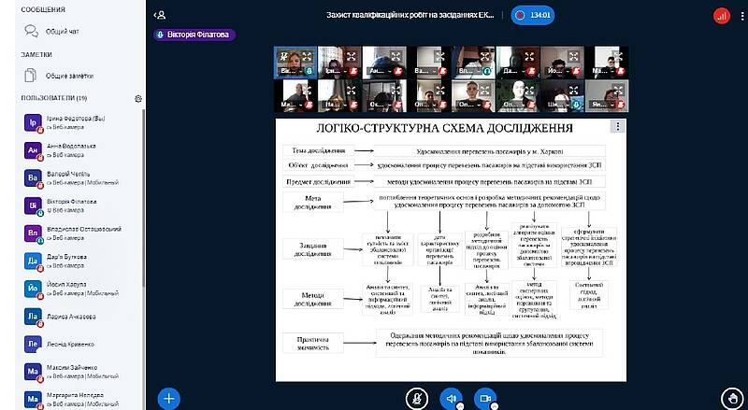Open the connection status indicator
Image resolution: width=748 pixels, height=410 pixels.
tap(721, 15)
